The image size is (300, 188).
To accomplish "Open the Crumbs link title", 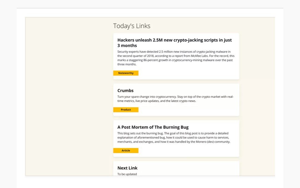I will (x=125, y=91).
